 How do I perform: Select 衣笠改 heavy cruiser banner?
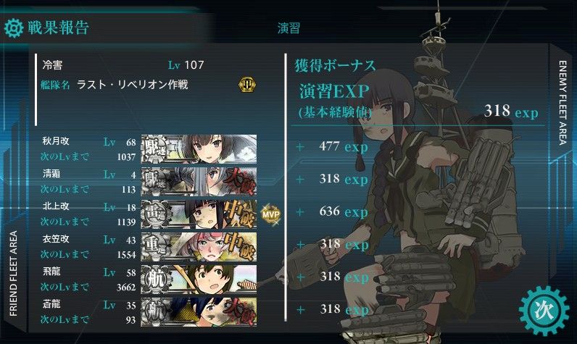point(199,247)
